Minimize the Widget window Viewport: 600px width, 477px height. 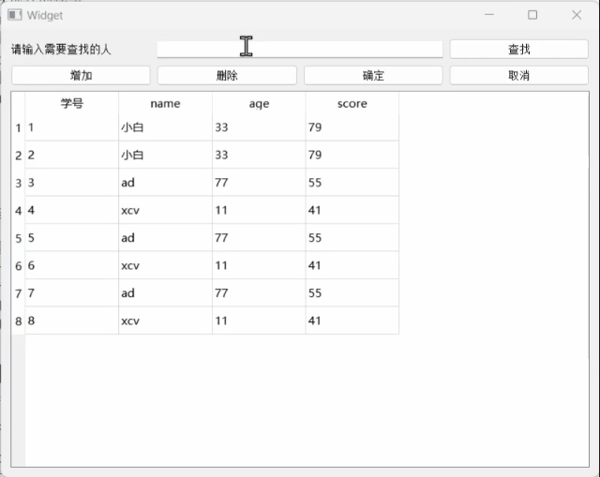489,15
